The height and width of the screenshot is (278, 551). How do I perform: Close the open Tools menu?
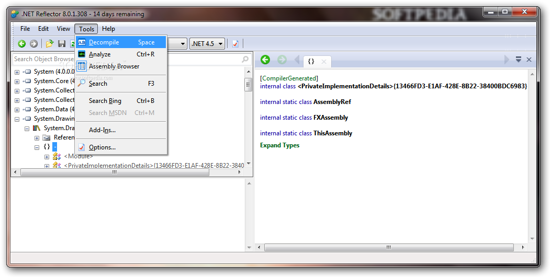point(86,29)
